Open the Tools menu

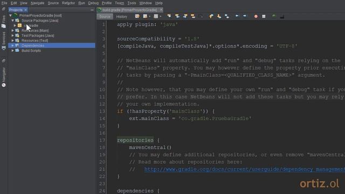click(x=132, y=3)
